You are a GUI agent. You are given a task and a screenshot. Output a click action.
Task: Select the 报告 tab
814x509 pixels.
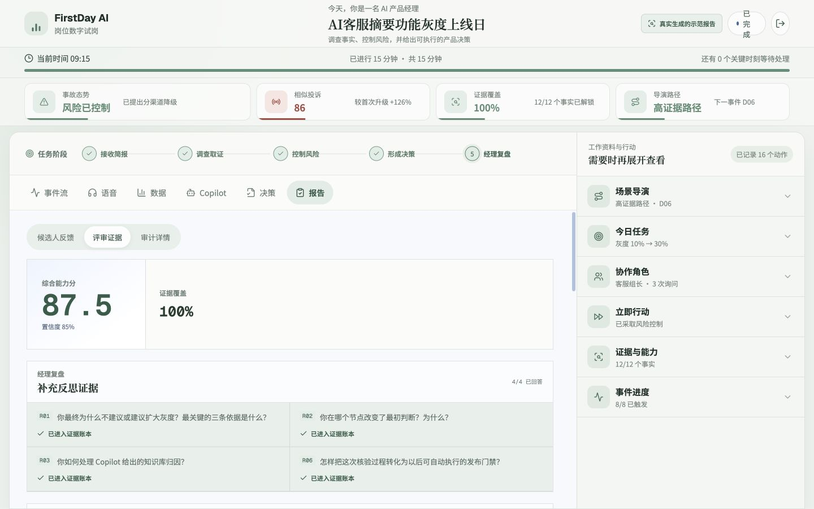click(310, 193)
